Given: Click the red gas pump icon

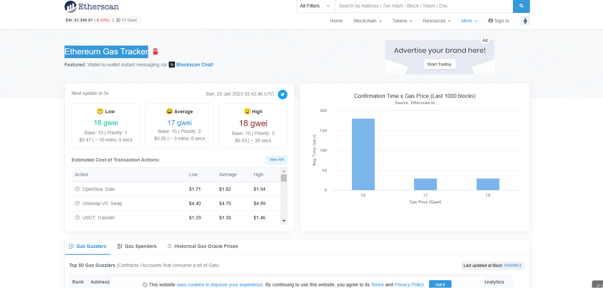Looking at the screenshot, I should [x=156, y=52].
